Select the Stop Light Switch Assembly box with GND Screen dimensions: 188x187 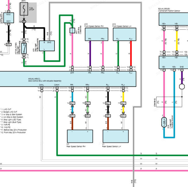click(47, 46)
